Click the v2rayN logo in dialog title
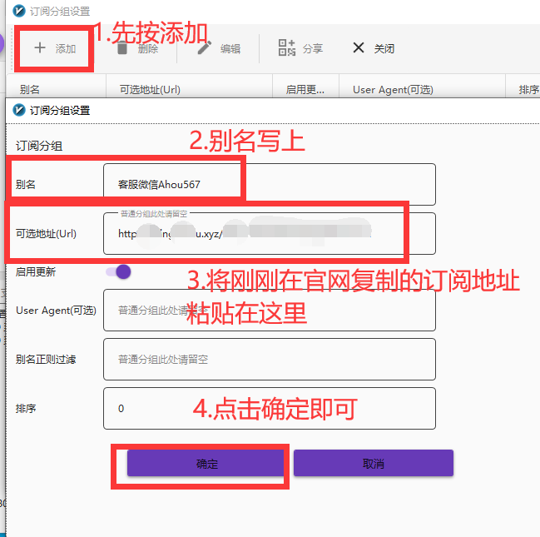Viewport: 540px width, 537px height. tap(19, 110)
